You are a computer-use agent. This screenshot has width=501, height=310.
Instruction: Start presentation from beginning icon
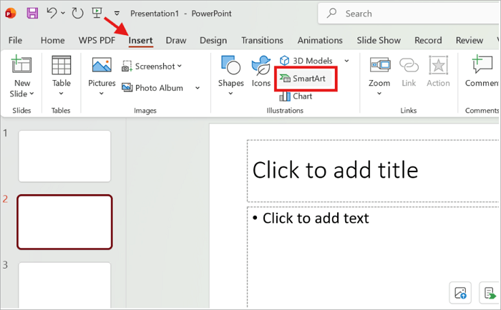coord(97,13)
